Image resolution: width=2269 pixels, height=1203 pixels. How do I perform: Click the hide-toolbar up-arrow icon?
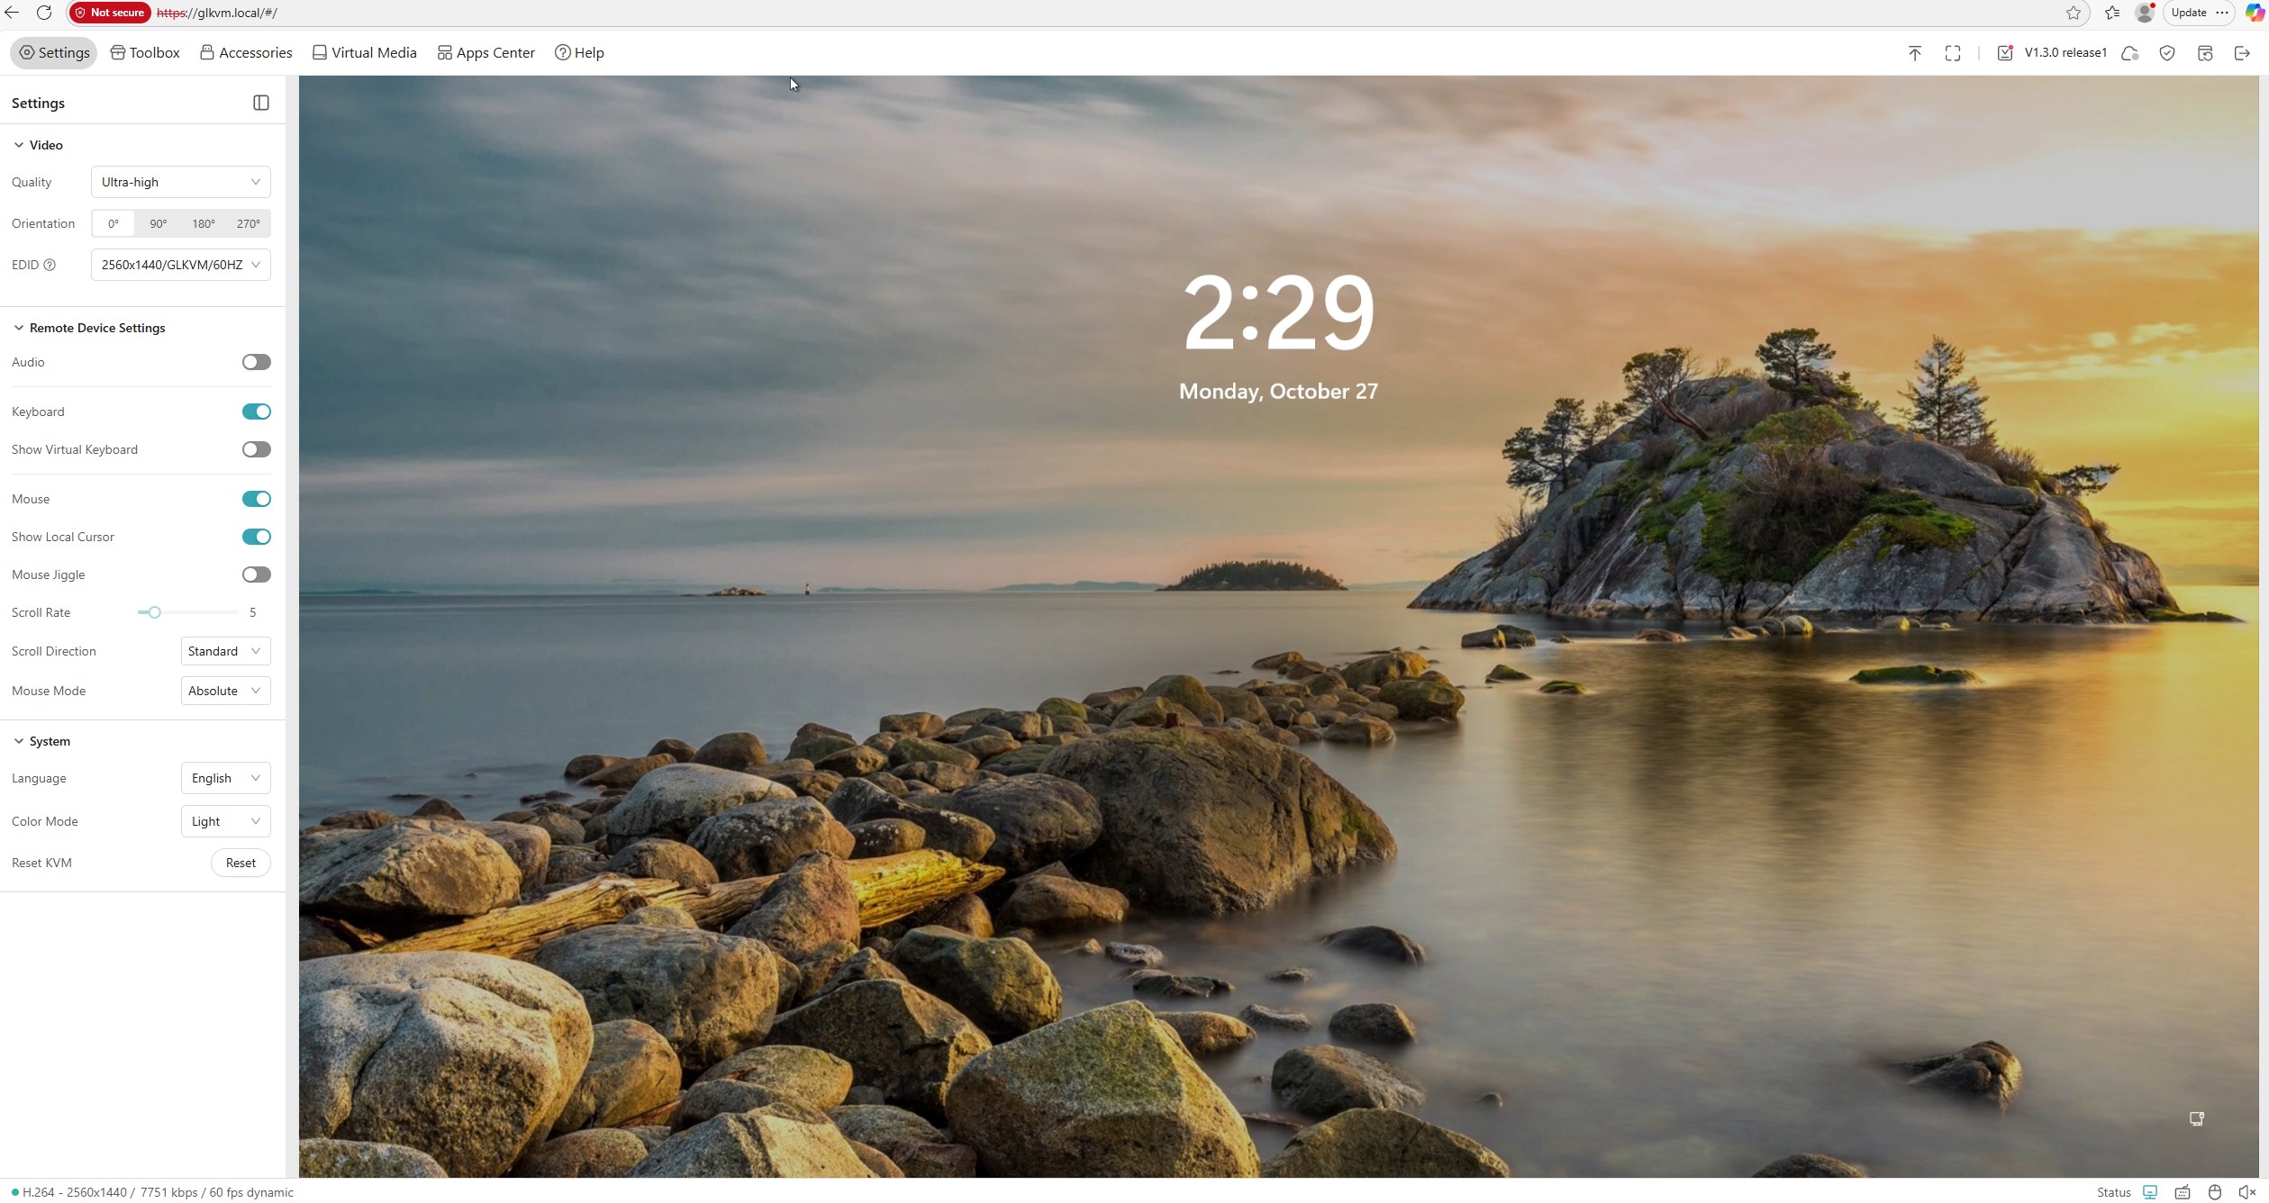point(1915,53)
